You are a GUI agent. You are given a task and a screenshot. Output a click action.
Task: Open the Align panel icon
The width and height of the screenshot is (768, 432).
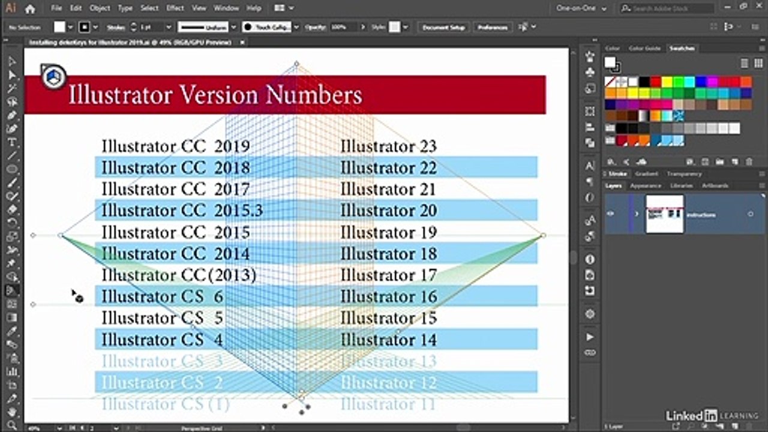tap(590, 127)
